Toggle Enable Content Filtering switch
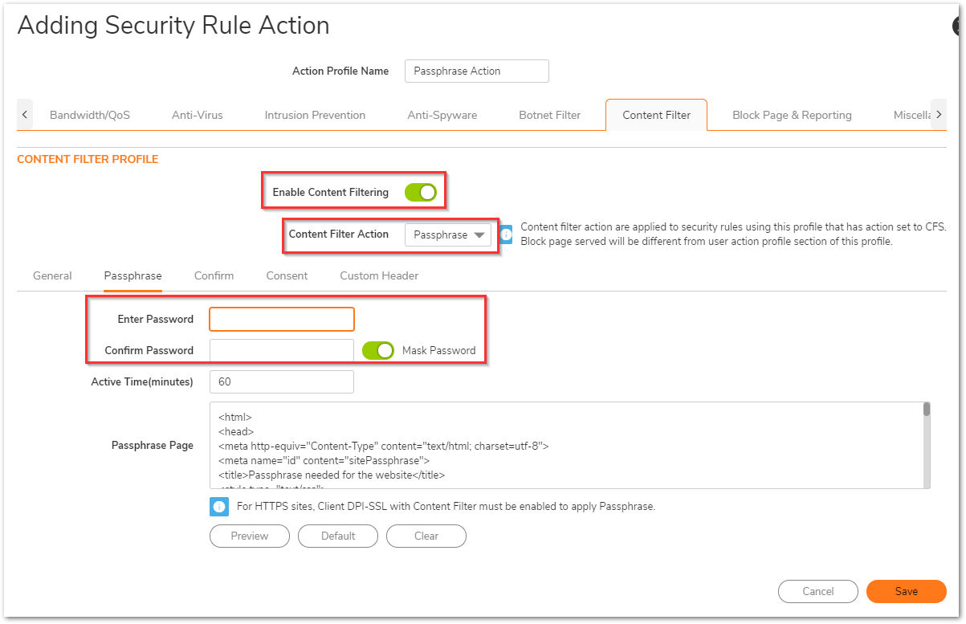The height and width of the screenshot is (624, 966). 420,192
